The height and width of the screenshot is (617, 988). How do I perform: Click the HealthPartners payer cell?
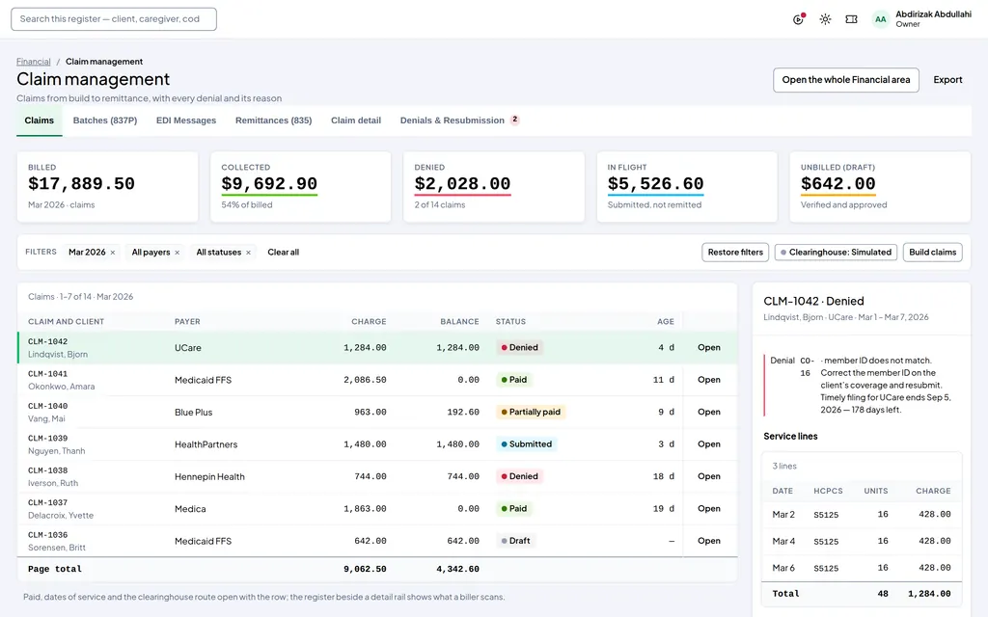point(206,443)
